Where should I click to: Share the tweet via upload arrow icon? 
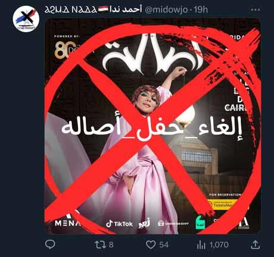[255, 245]
